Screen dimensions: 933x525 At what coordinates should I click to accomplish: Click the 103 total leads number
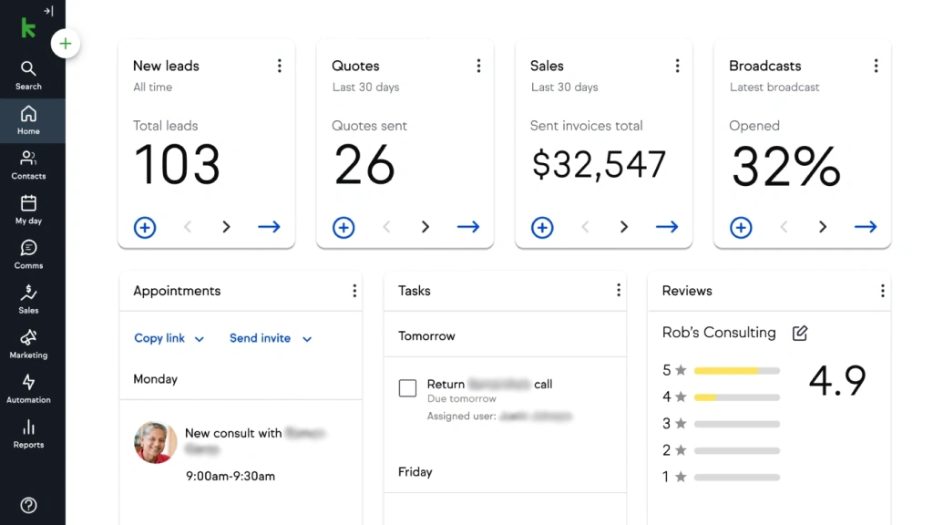click(x=177, y=165)
